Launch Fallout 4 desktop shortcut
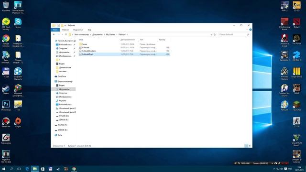Image resolution: width=306 pixels, height=172 pixels. click(284, 106)
